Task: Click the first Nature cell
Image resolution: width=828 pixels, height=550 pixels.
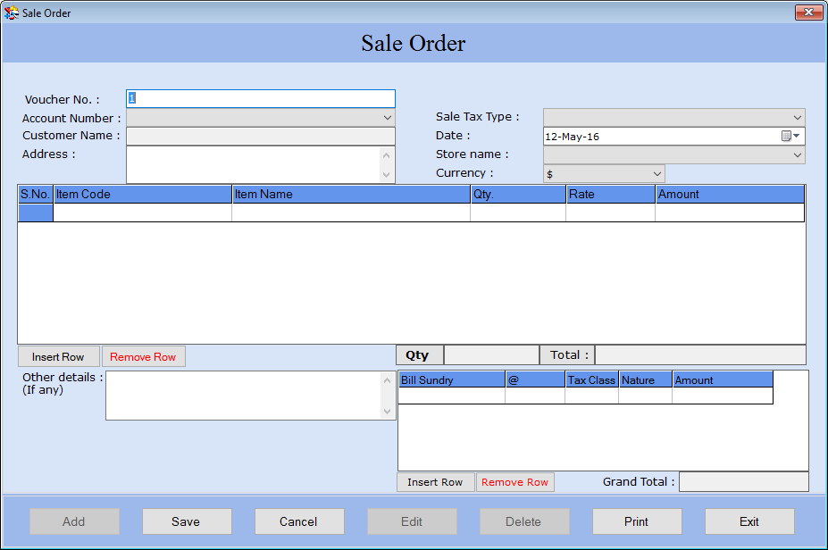Action: 645,396
